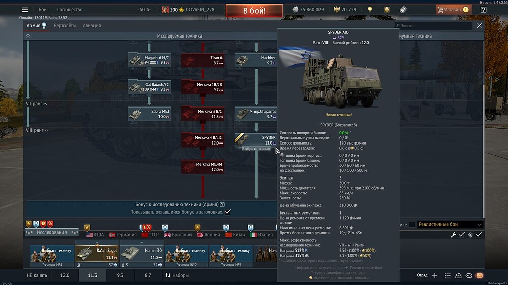Screen dimensions: 508x285
Task: Select the Tiran 6 vehicle
Action: pos(203,60)
